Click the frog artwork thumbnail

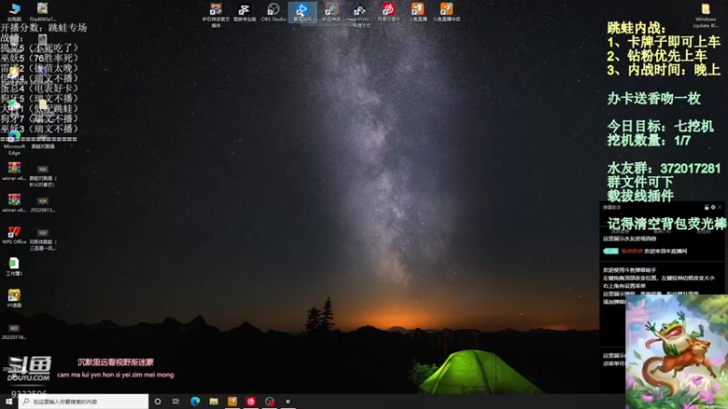[676, 352]
